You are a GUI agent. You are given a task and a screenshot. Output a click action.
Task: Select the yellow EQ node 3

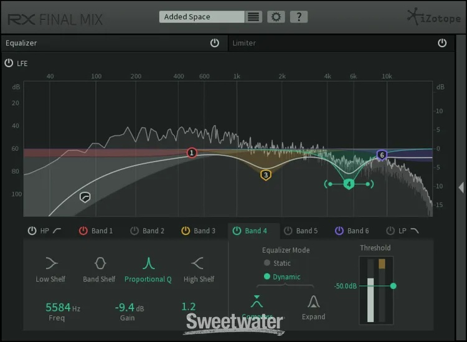(x=266, y=175)
